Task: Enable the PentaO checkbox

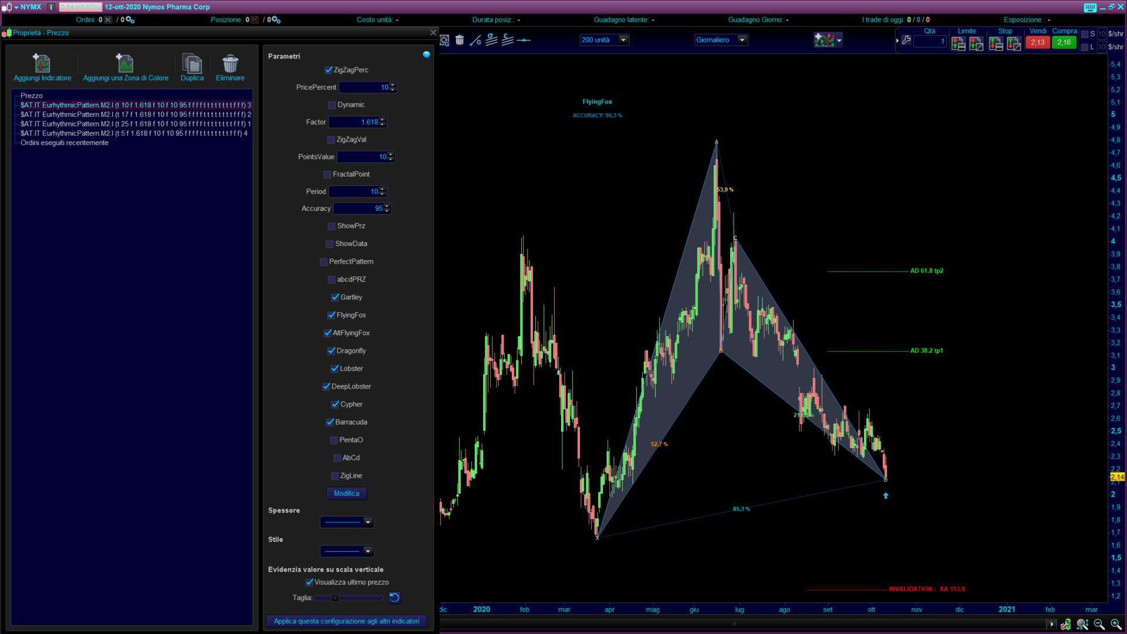Action: (x=334, y=440)
